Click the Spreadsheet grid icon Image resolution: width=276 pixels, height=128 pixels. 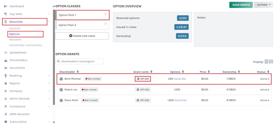(5, 53)
